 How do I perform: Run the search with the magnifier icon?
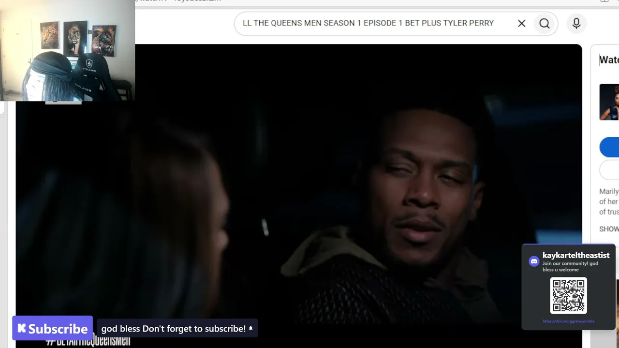[x=545, y=23]
